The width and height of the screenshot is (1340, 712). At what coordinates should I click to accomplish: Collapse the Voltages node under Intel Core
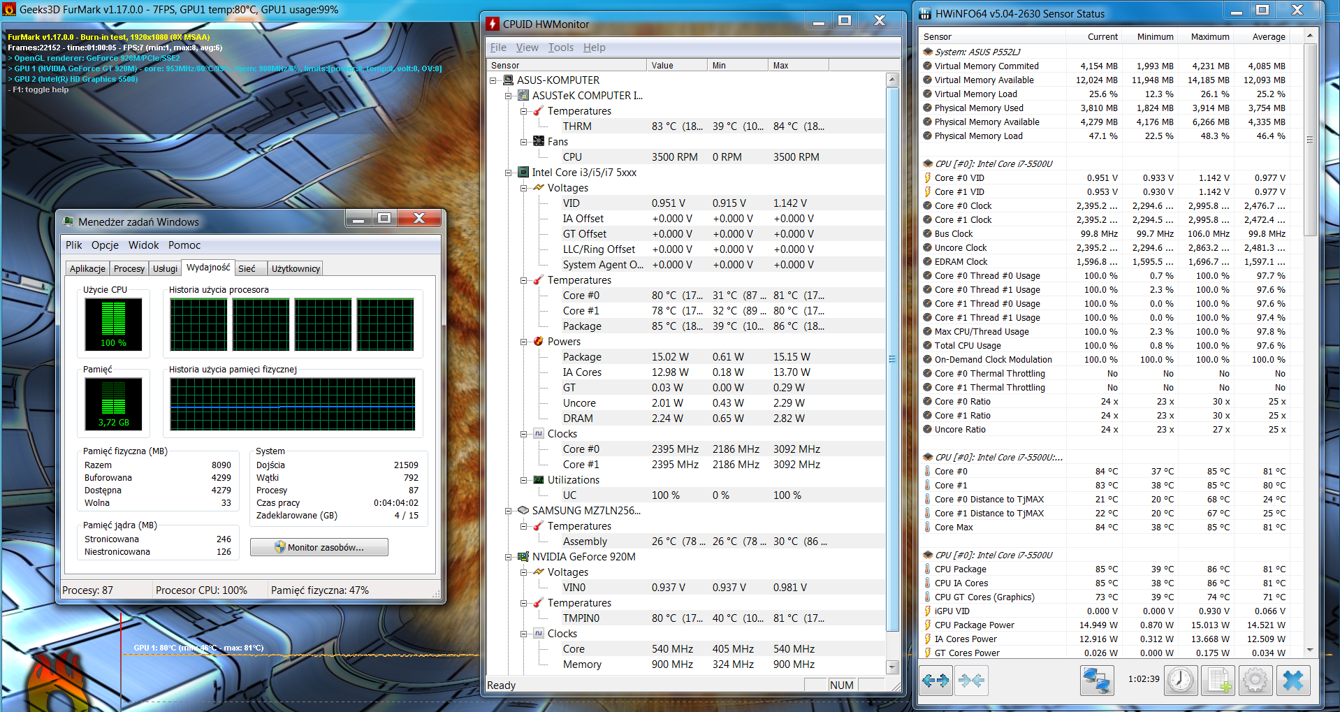pos(523,188)
